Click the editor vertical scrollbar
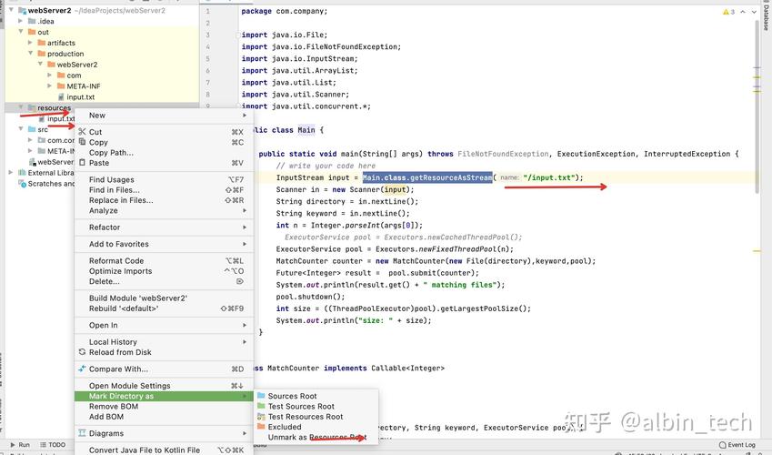The height and width of the screenshot is (455, 772). coord(757,106)
